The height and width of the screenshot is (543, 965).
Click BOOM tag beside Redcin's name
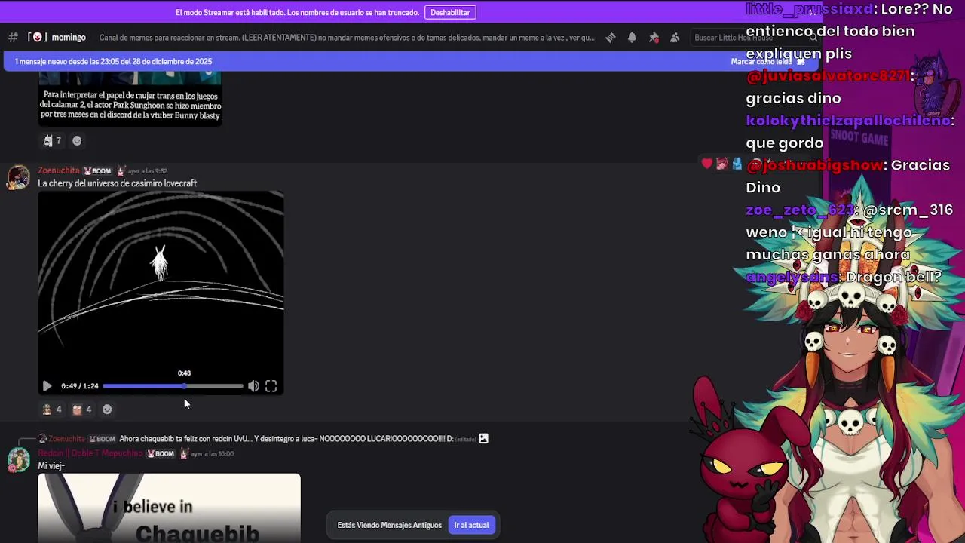click(161, 454)
